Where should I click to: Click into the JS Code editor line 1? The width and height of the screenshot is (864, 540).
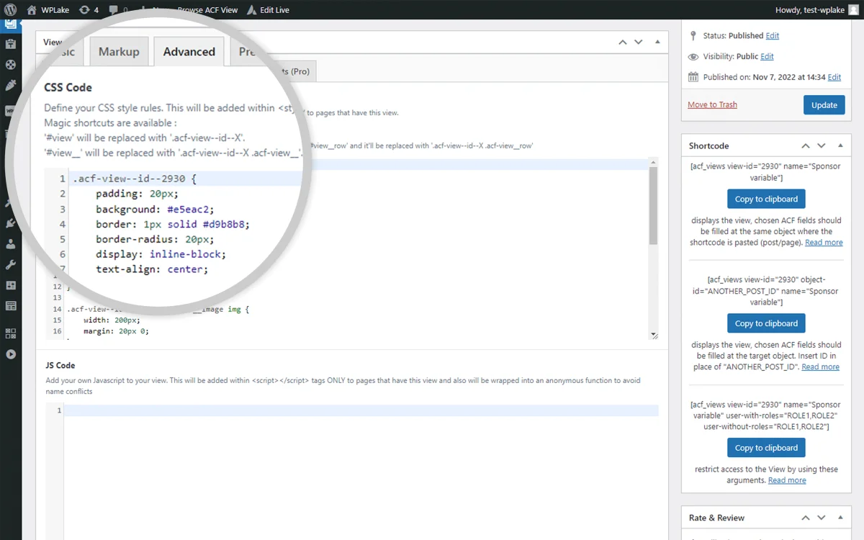tap(361, 410)
